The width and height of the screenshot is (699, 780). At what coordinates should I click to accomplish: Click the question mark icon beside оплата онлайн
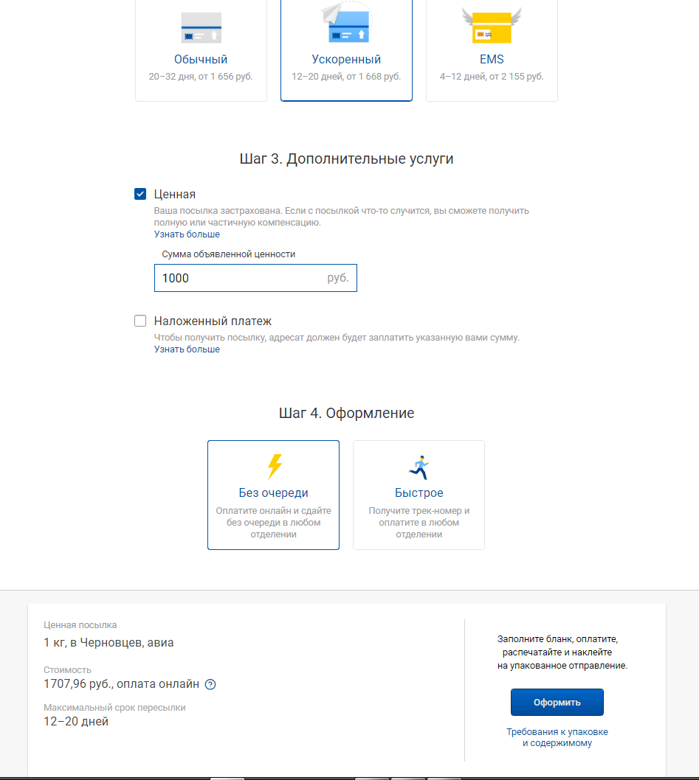210,684
